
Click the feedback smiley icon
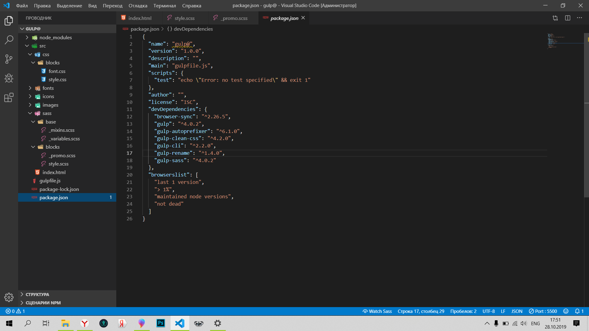(566, 311)
